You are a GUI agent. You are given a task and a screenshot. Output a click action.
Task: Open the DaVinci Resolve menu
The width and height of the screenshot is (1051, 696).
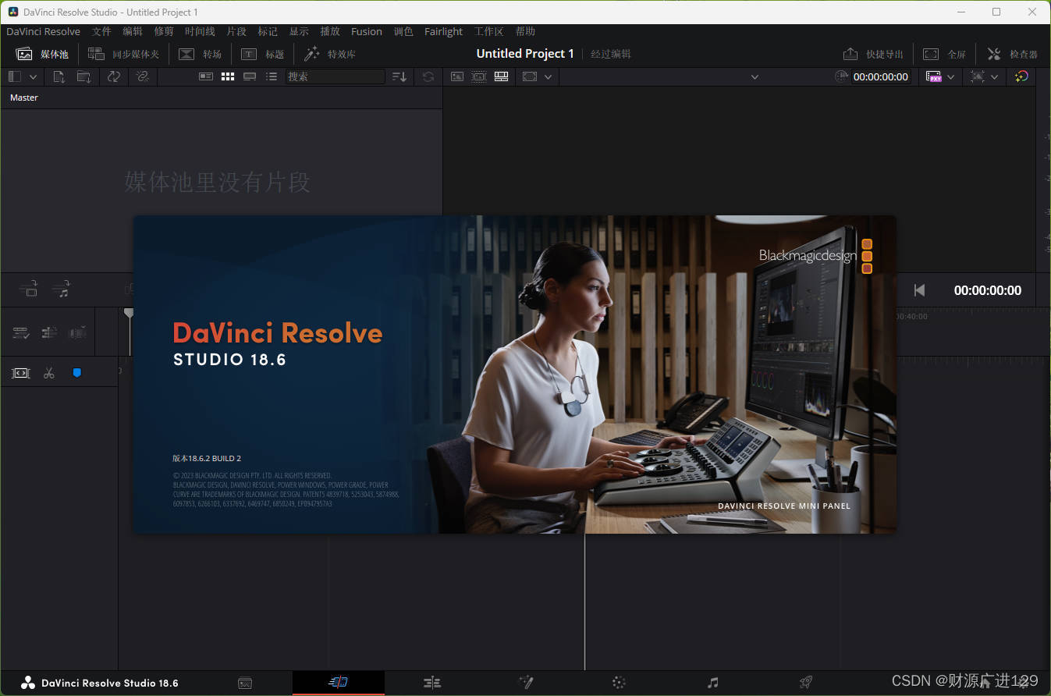point(44,31)
